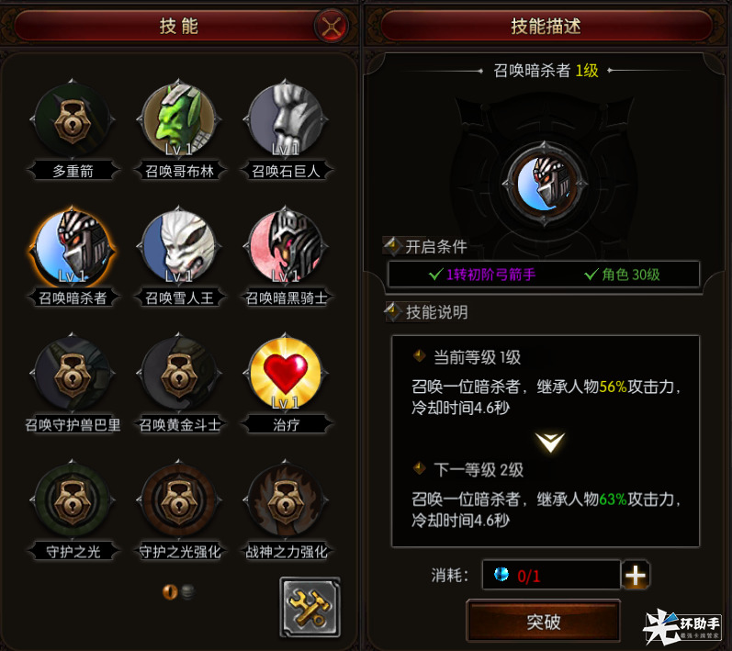
Task: Pick the 召唤雪人王 snowman king skill
Action: (x=179, y=247)
